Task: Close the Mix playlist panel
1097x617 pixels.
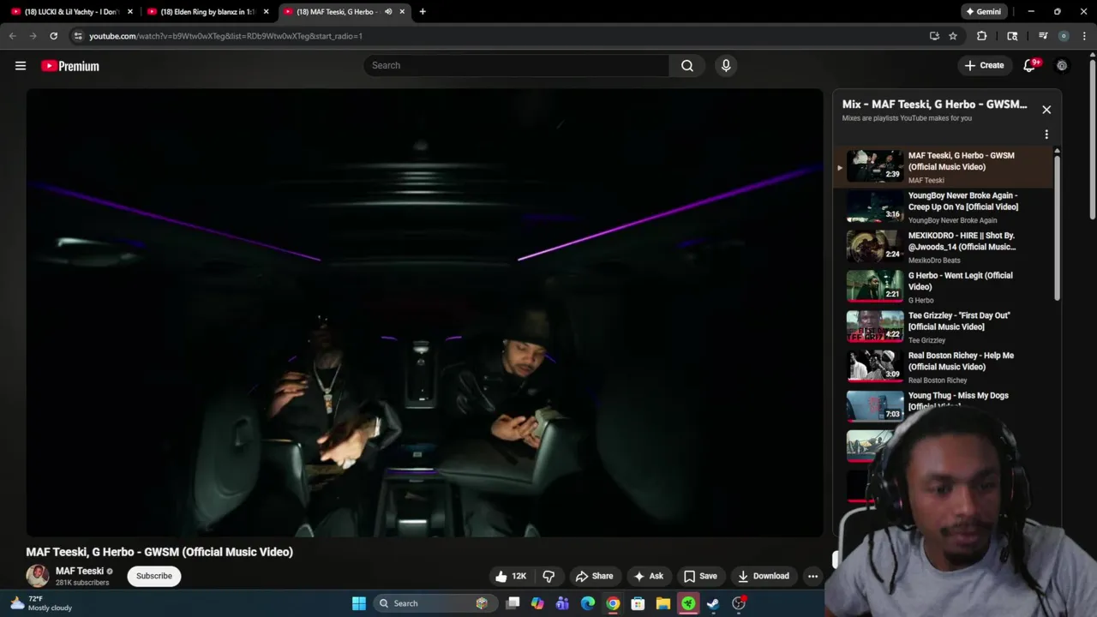Action: pyautogui.click(x=1046, y=110)
